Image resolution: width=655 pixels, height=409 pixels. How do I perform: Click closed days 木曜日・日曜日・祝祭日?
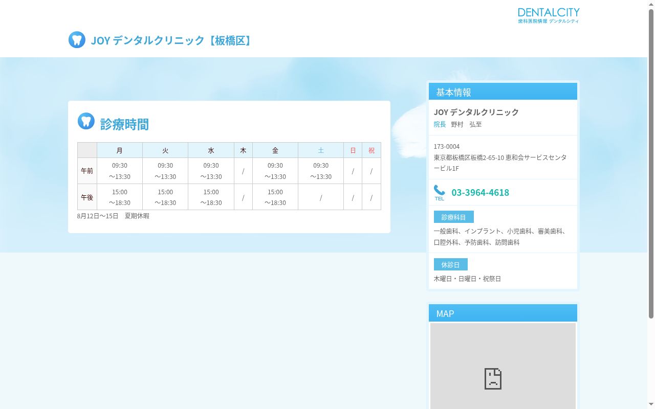pos(467,279)
